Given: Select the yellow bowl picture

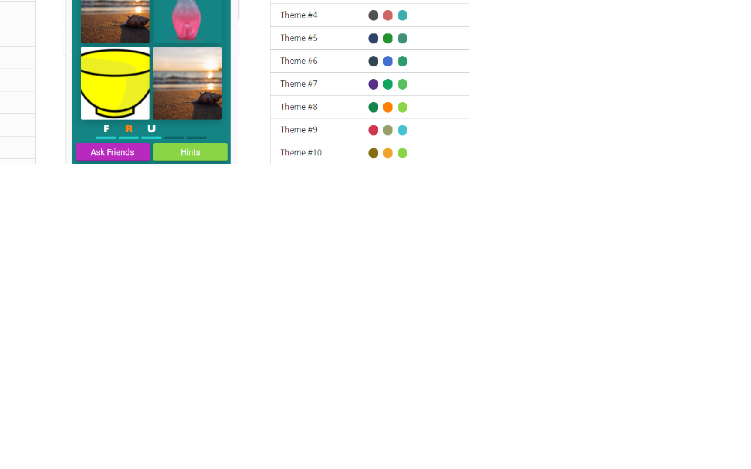Looking at the screenshot, I should click(115, 83).
